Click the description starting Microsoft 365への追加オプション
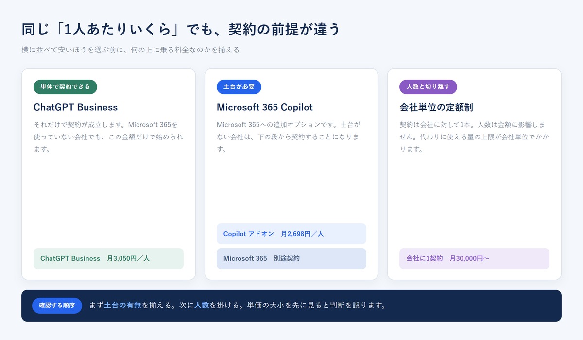Screen dimensions: 583x340 coord(290,137)
